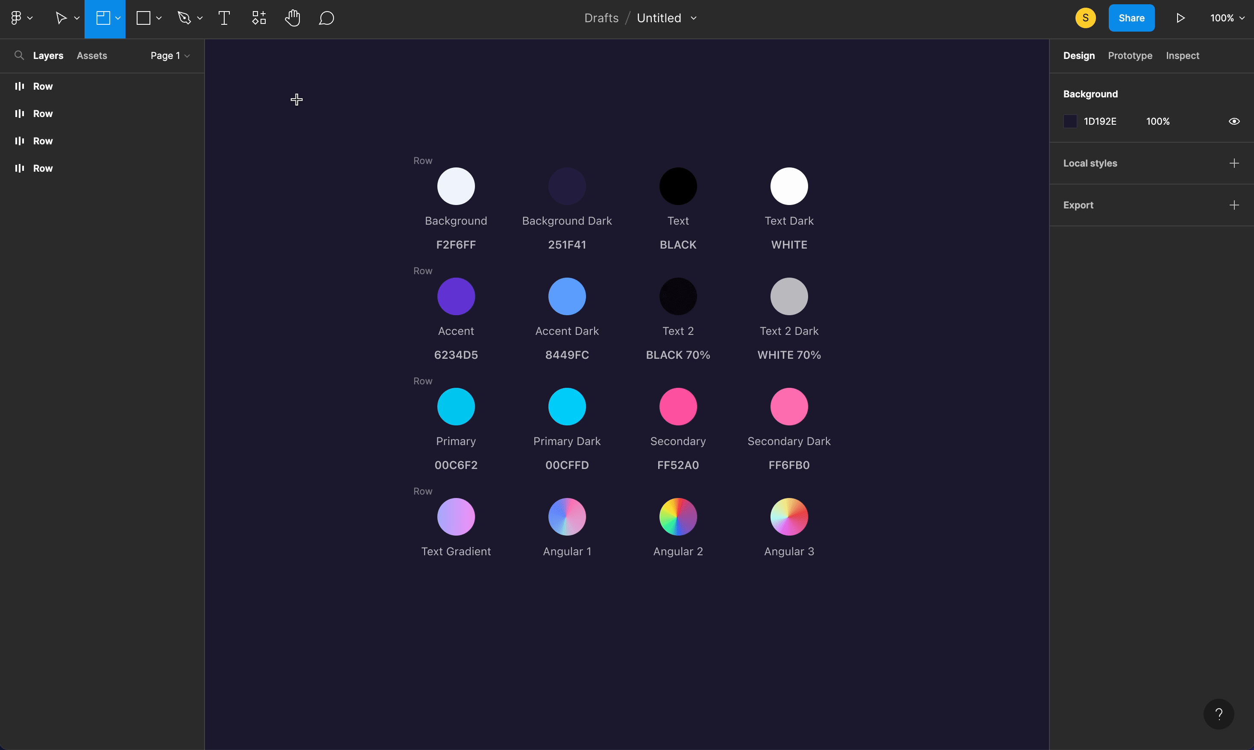The image size is (1254, 750).
Task: Select the Pen tool
Action: point(185,18)
